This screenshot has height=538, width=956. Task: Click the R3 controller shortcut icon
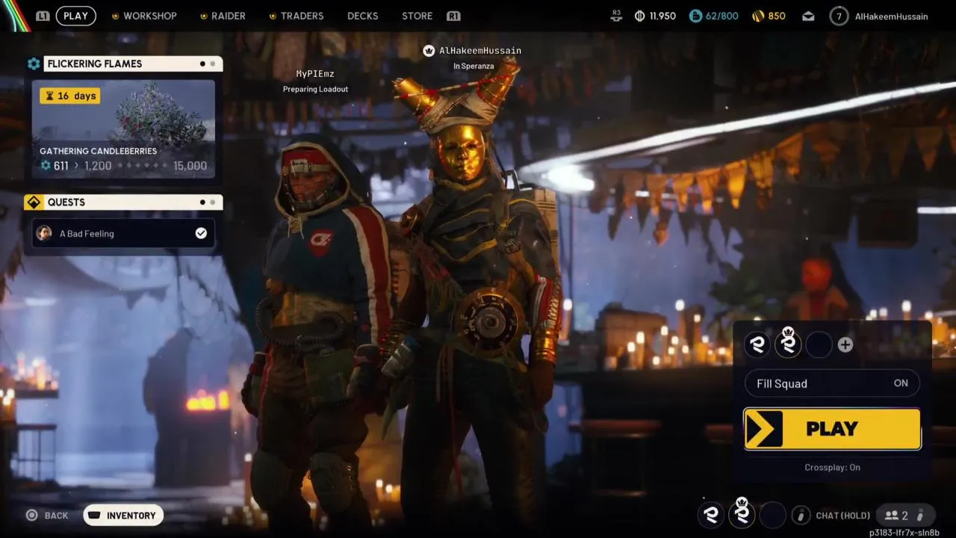616,15
